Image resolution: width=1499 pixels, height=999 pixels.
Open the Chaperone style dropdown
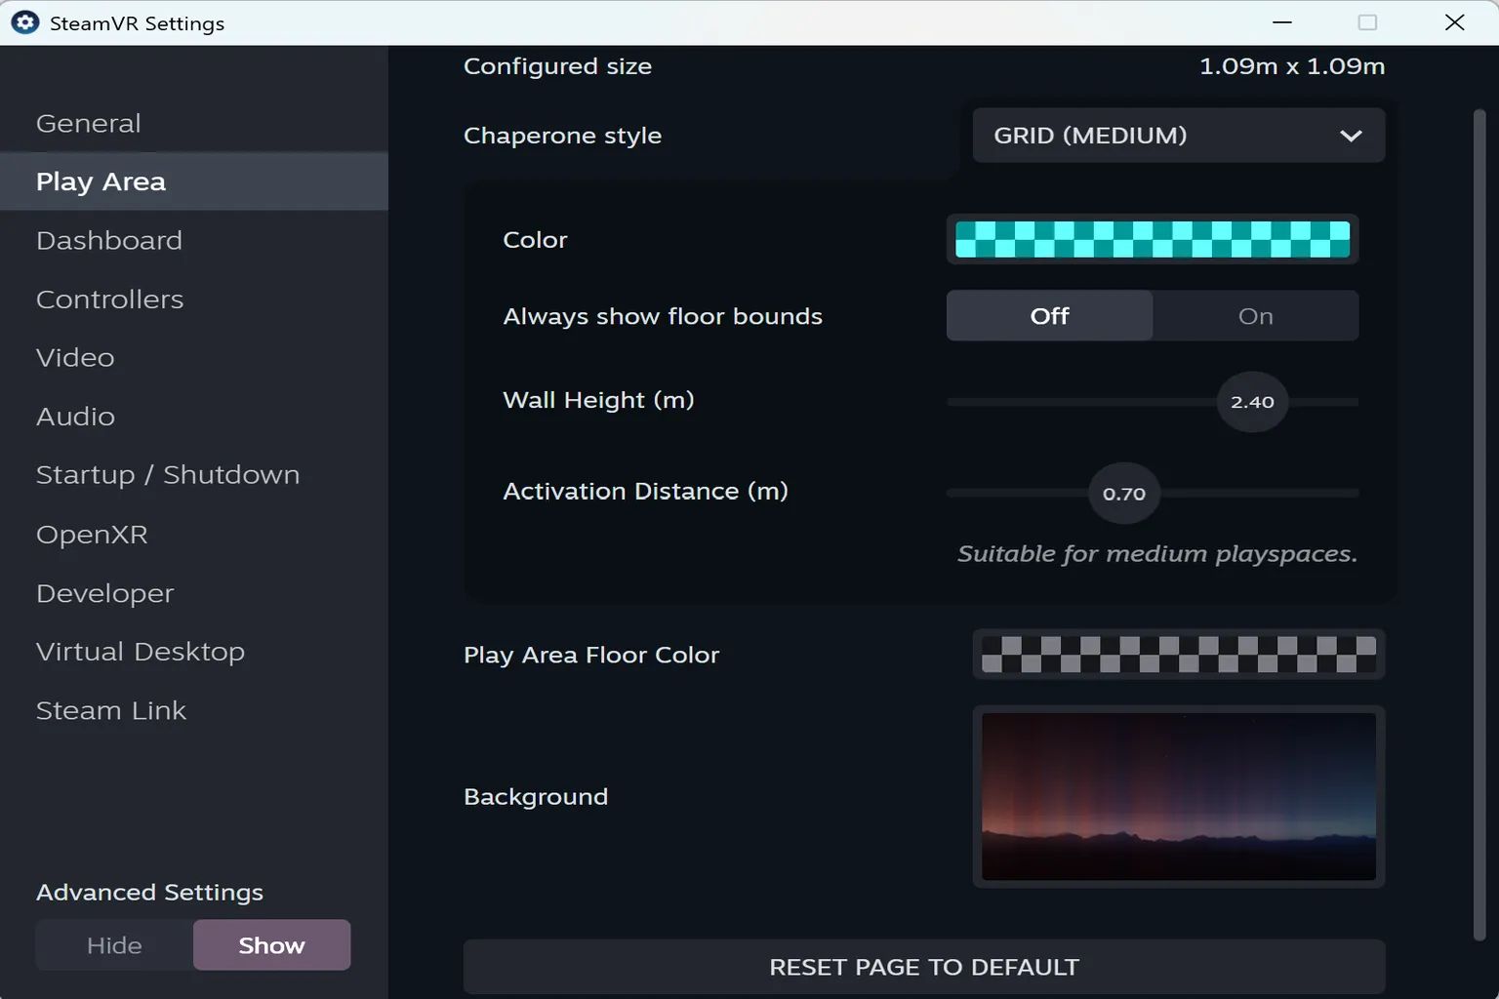click(1178, 136)
